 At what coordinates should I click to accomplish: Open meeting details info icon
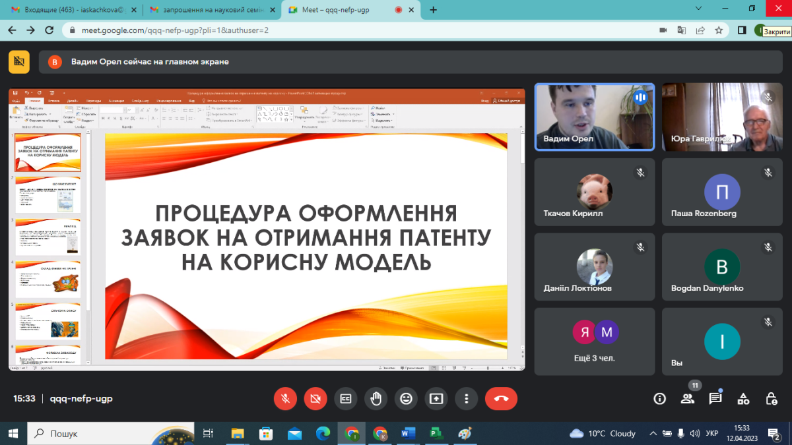tap(659, 398)
